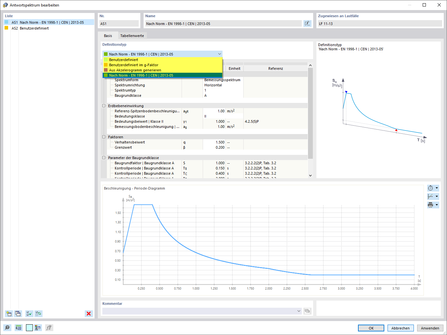Image resolution: width=447 pixels, height=335 pixels.
Task: Print the diagram with the printer icon
Action: pyautogui.click(x=430, y=205)
